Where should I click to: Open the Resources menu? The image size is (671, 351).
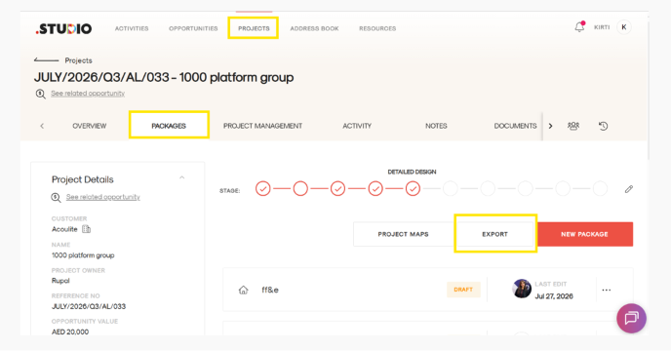tap(377, 28)
